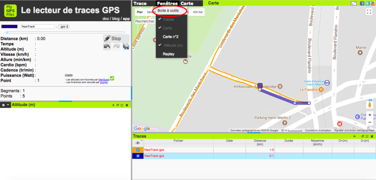Toggle visibility of blue NewTrack.gpx trace
The image size is (376, 180).
pos(138,156)
